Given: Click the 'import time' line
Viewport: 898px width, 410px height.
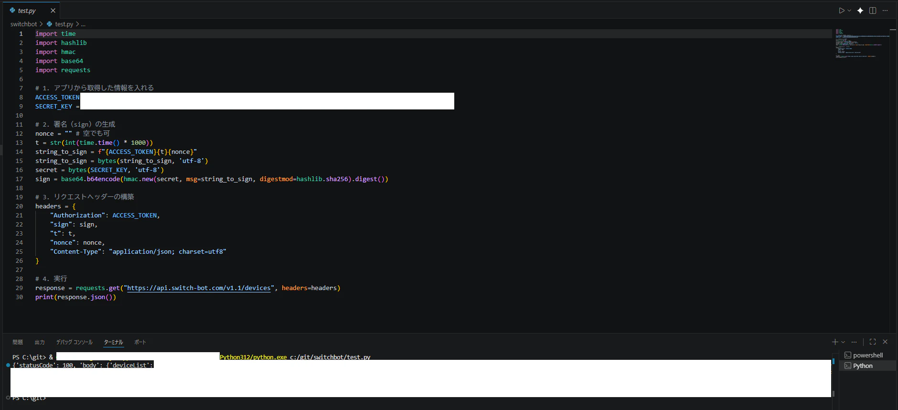Looking at the screenshot, I should (55, 34).
